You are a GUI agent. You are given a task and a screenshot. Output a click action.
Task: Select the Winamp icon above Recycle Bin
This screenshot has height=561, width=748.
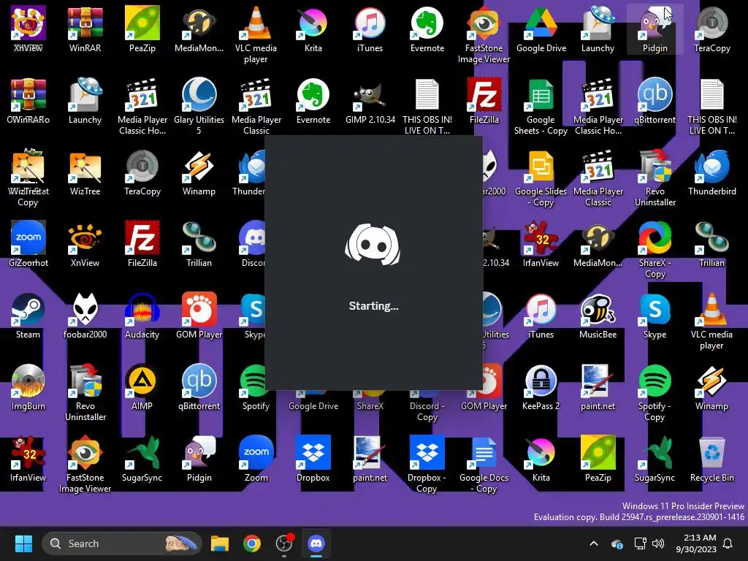click(x=711, y=387)
